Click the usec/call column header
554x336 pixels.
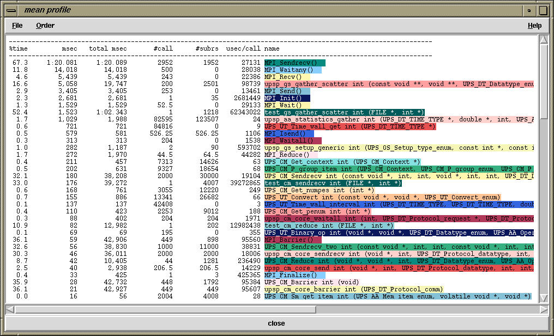point(243,48)
